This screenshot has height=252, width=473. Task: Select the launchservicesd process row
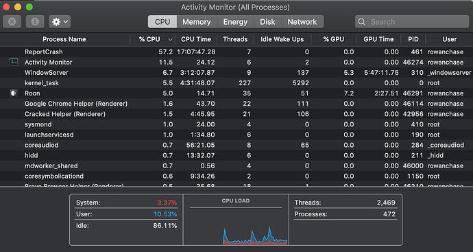[x=236, y=135]
